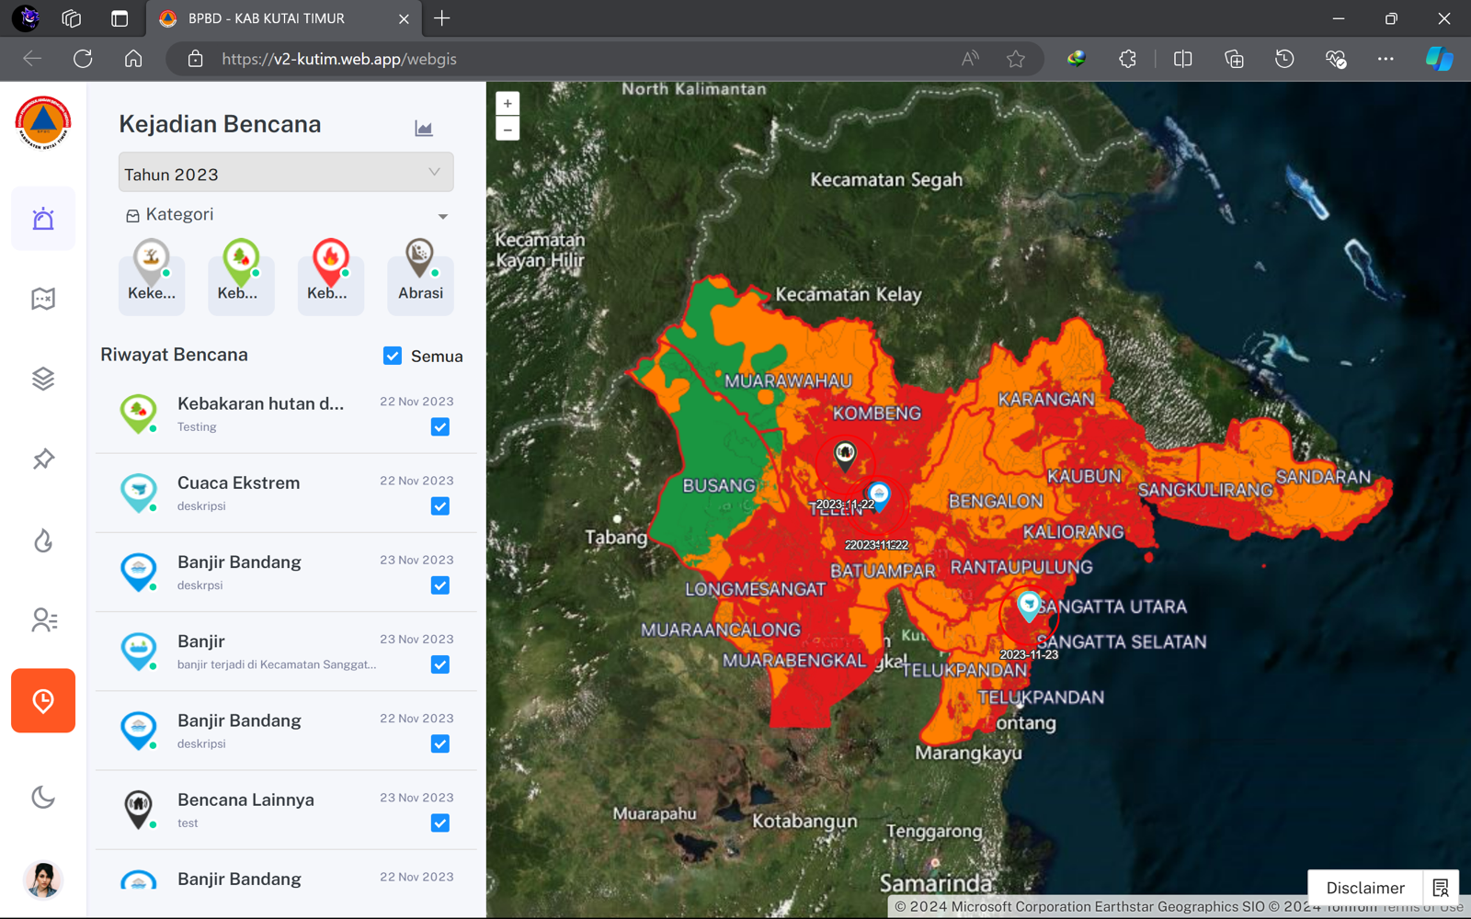Click the Sangatta Utara map marker
The width and height of the screenshot is (1471, 919).
1029,607
